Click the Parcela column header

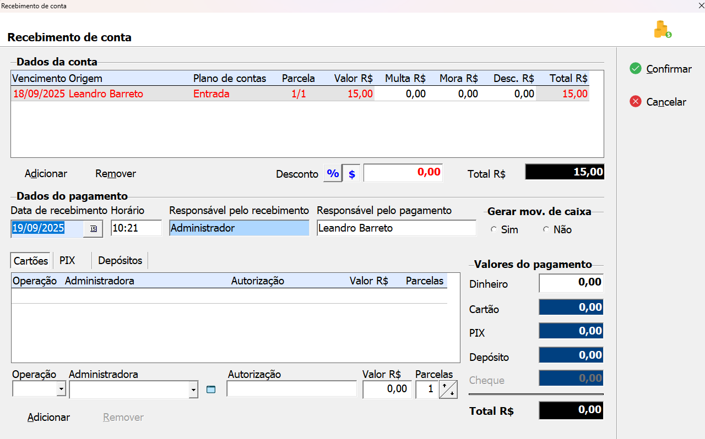point(299,78)
